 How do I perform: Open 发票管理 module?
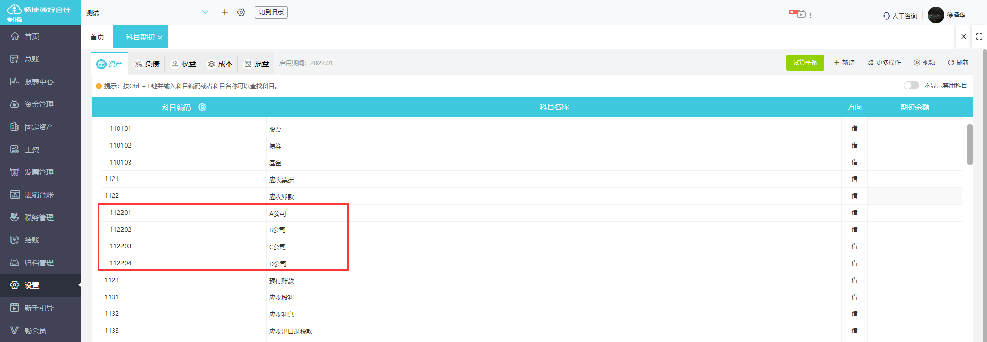(x=40, y=172)
